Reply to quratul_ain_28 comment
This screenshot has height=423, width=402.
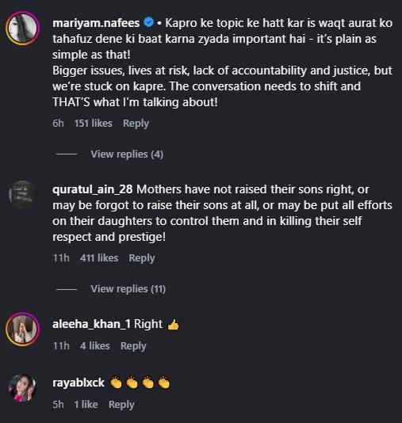tap(142, 258)
